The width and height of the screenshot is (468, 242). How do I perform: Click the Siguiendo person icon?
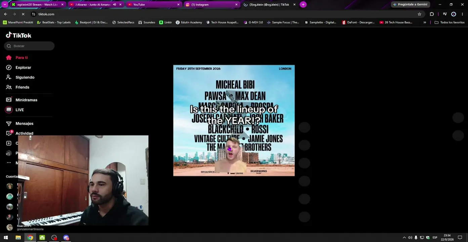(x=9, y=77)
